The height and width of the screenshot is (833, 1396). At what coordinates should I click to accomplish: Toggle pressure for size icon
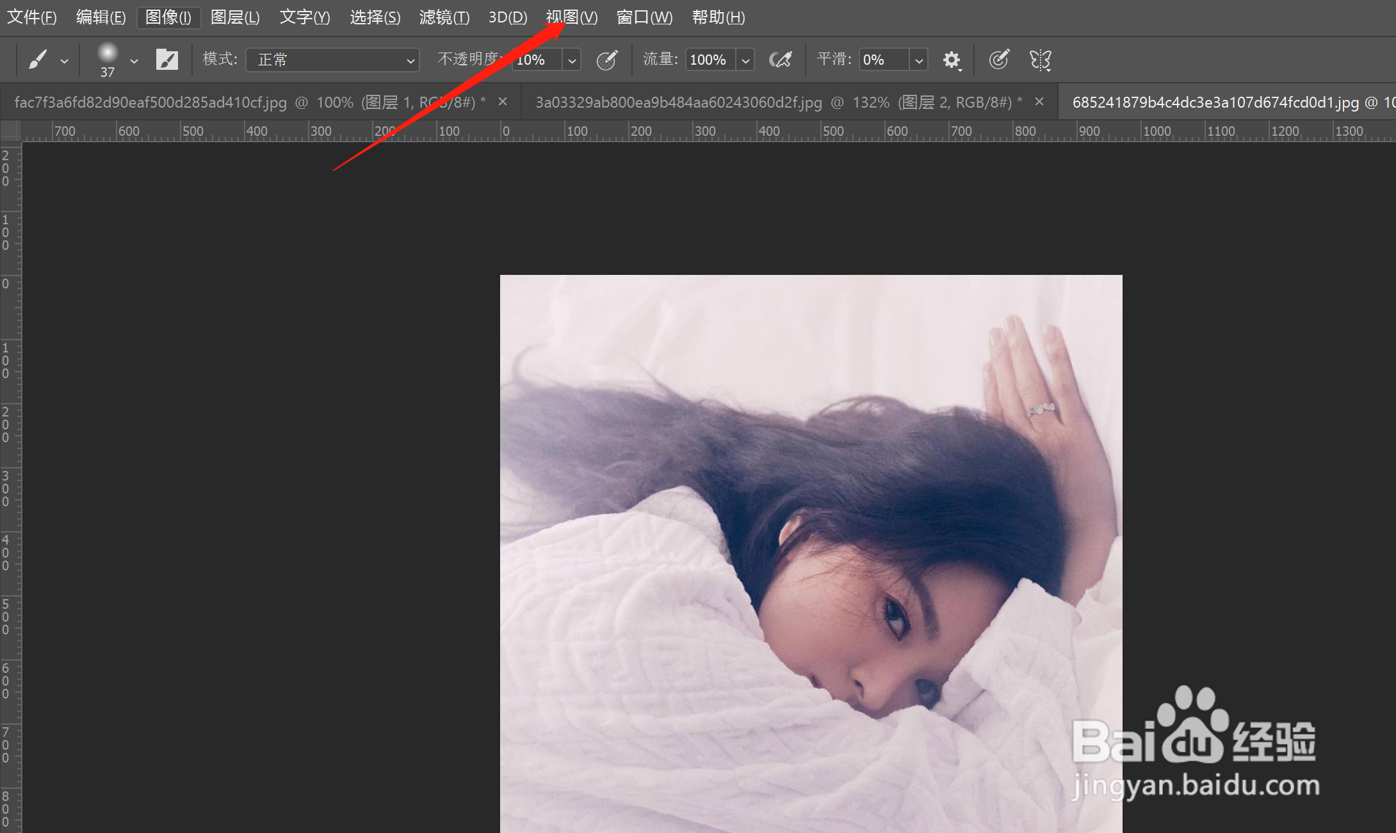(x=999, y=60)
